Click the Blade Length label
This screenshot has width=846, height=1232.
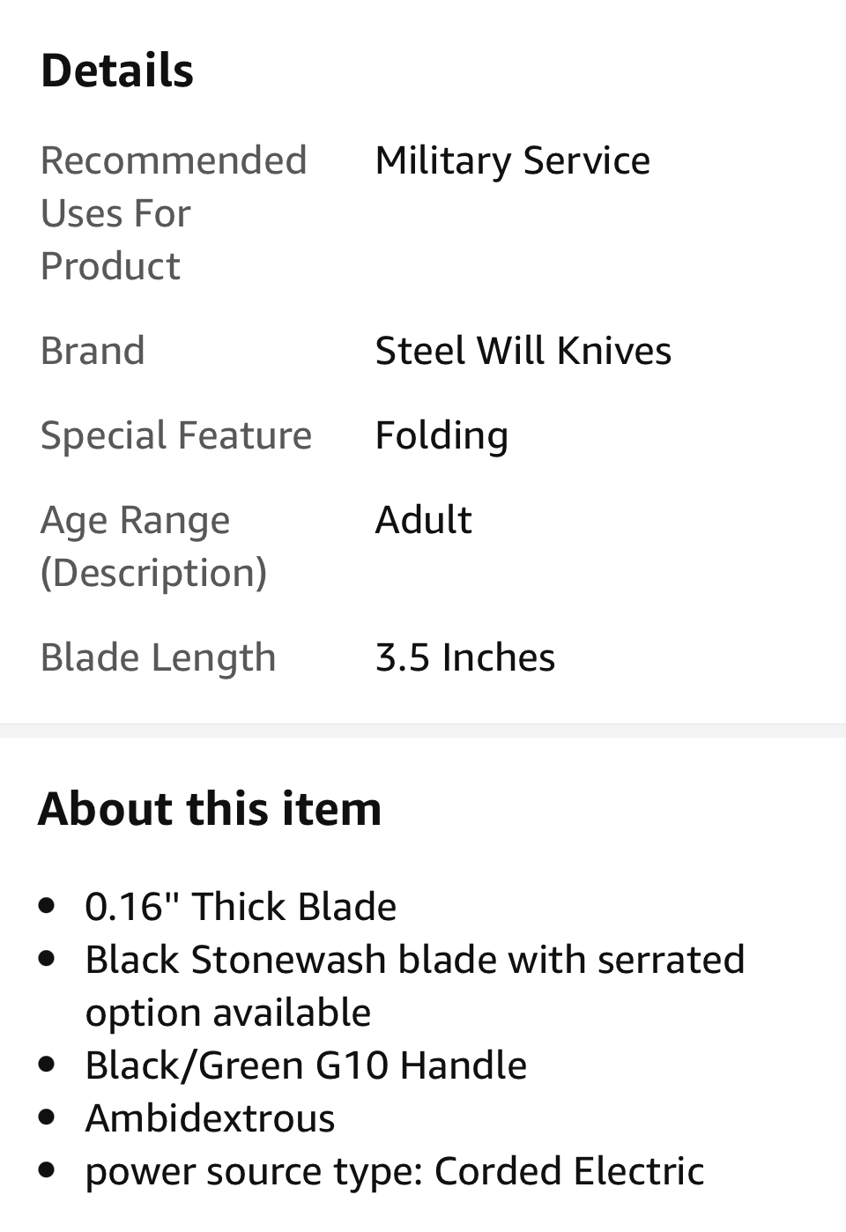click(159, 657)
